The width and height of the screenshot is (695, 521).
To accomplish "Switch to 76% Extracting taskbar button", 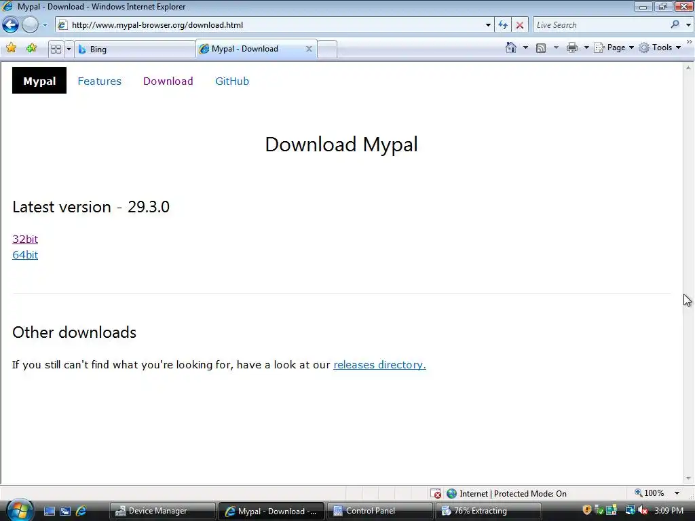I will coord(489,512).
